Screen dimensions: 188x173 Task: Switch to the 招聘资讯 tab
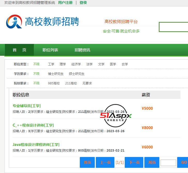tap(82, 50)
